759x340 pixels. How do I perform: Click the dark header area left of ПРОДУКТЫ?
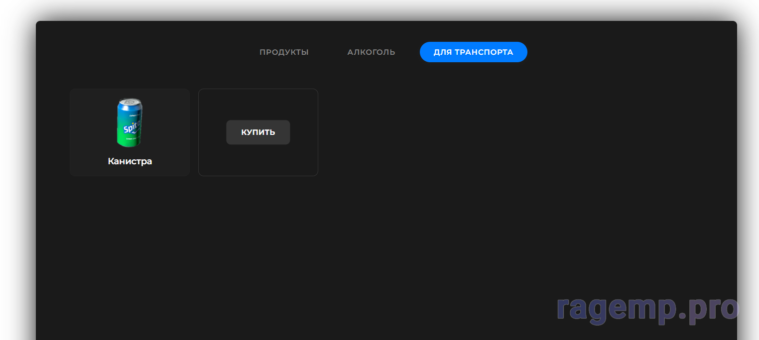149,52
